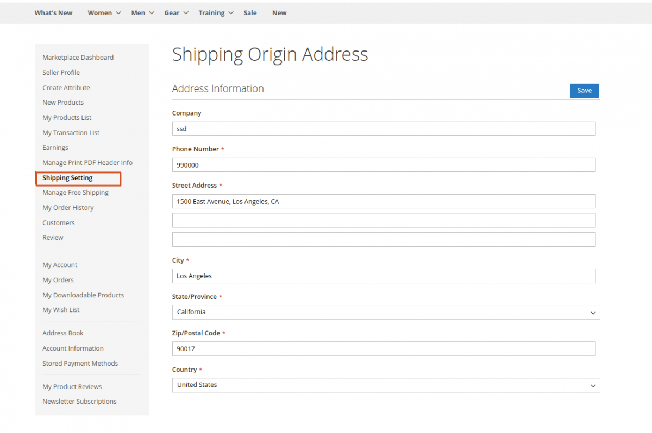Open the Country selector
This screenshot has height=433, width=652.
point(386,385)
